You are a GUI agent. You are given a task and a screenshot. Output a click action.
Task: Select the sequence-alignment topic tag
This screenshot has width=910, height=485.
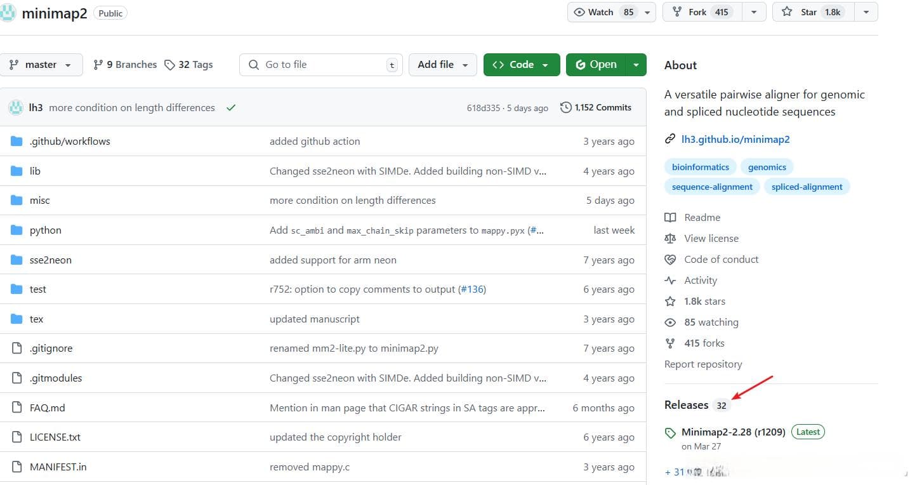point(712,187)
